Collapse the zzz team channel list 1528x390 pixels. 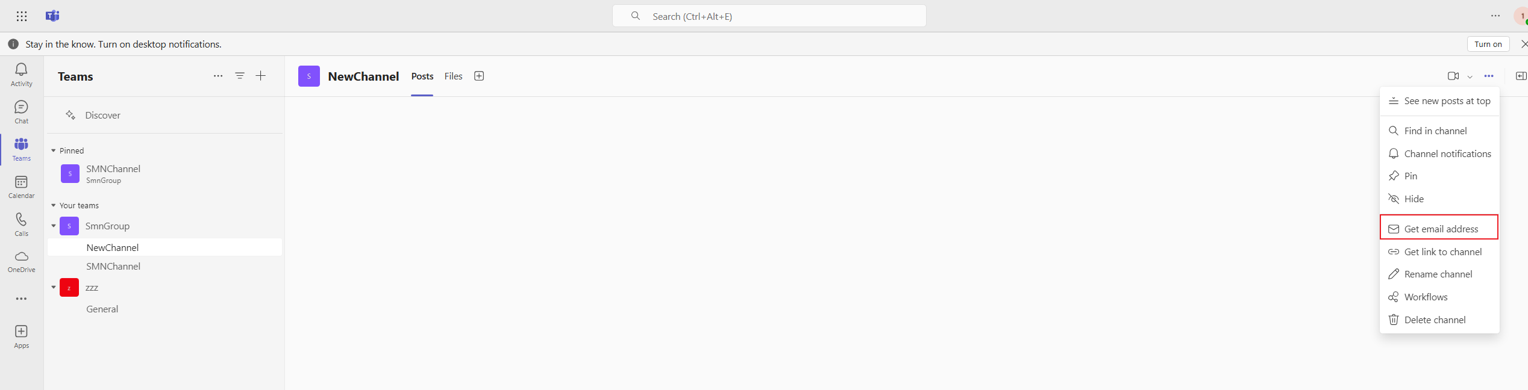[x=54, y=287]
